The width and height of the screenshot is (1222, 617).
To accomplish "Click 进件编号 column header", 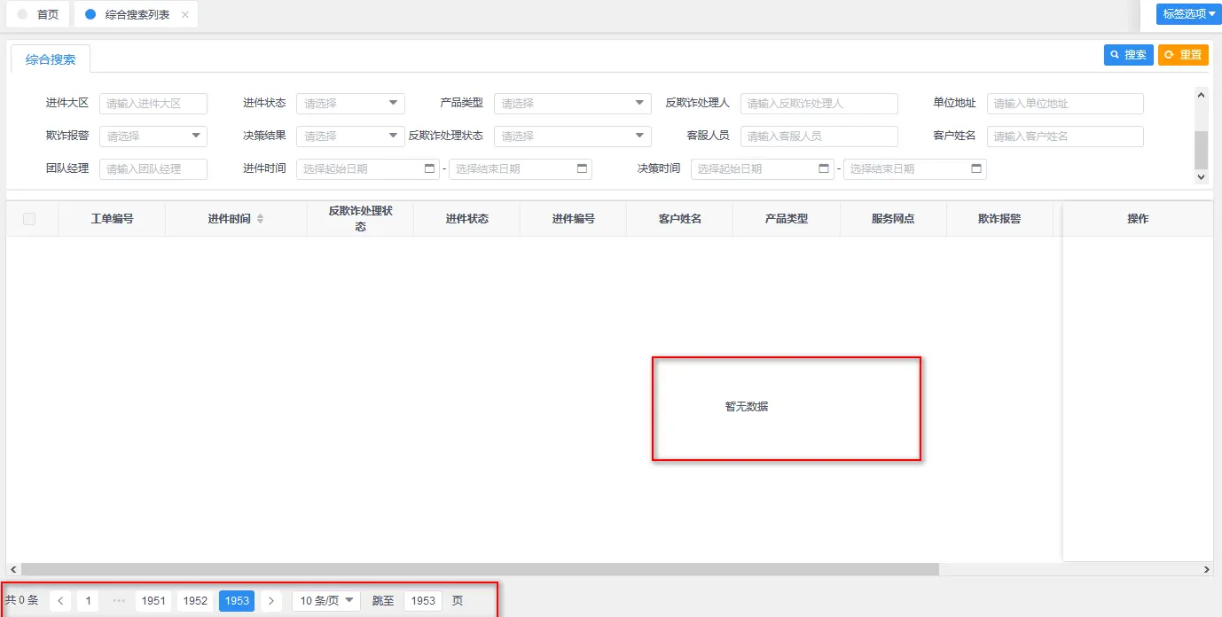I will (x=574, y=219).
